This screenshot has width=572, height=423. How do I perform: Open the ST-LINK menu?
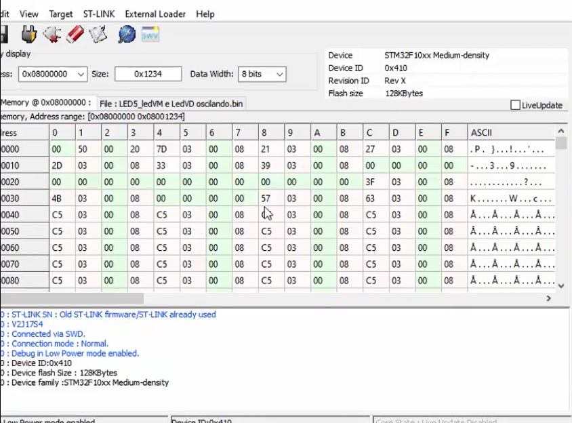(99, 14)
